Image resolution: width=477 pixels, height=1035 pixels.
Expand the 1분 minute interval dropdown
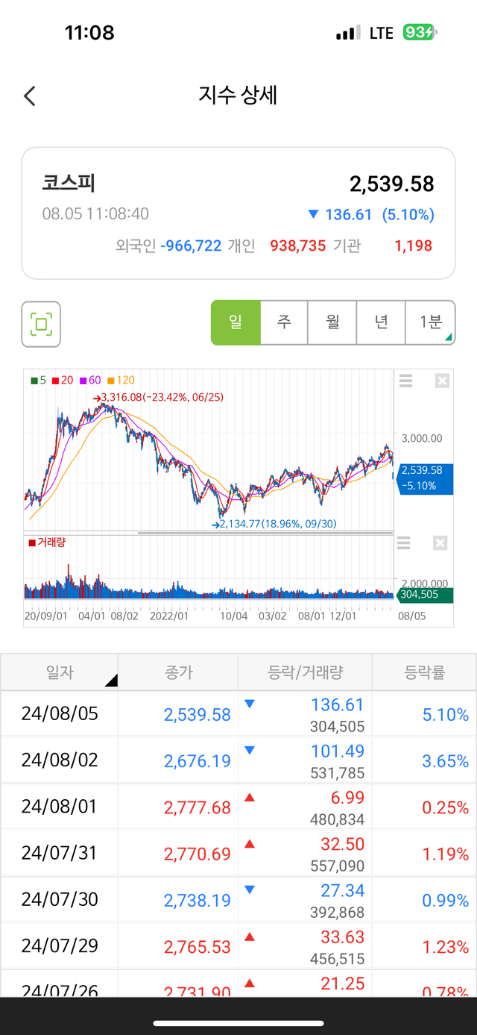(x=430, y=322)
